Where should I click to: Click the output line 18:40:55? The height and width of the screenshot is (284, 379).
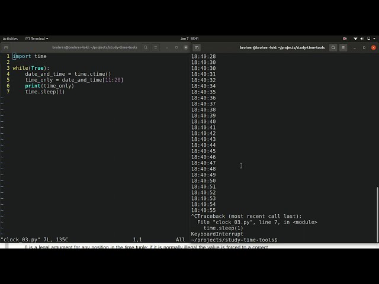coord(204,211)
